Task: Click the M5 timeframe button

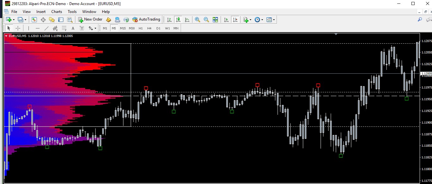Action: 114,28
